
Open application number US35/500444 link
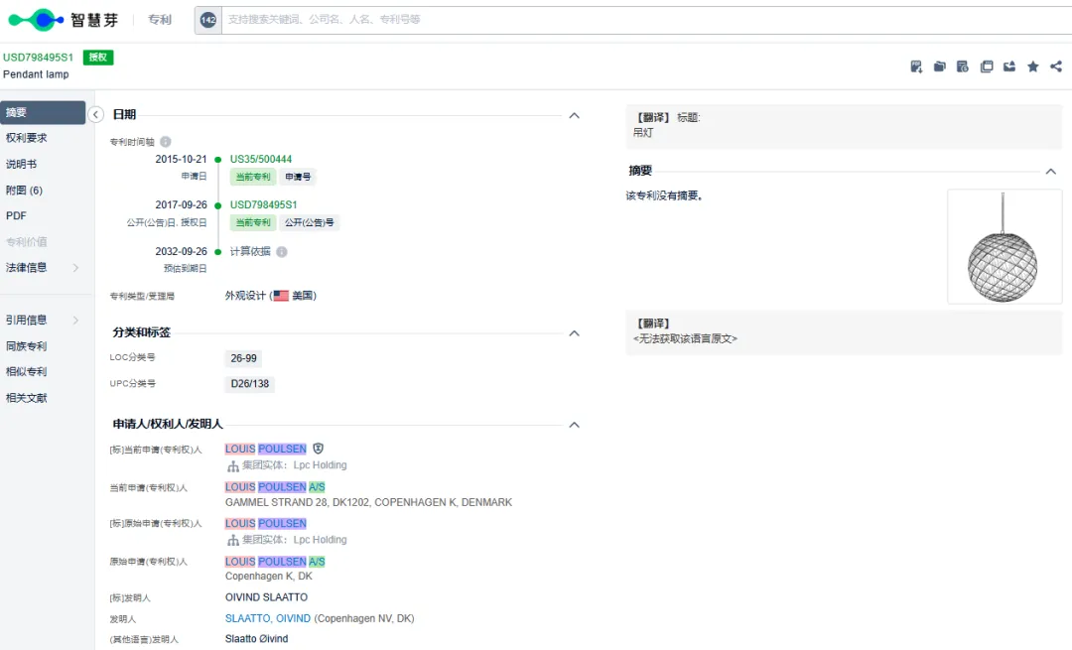pyautogui.click(x=260, y=159)
